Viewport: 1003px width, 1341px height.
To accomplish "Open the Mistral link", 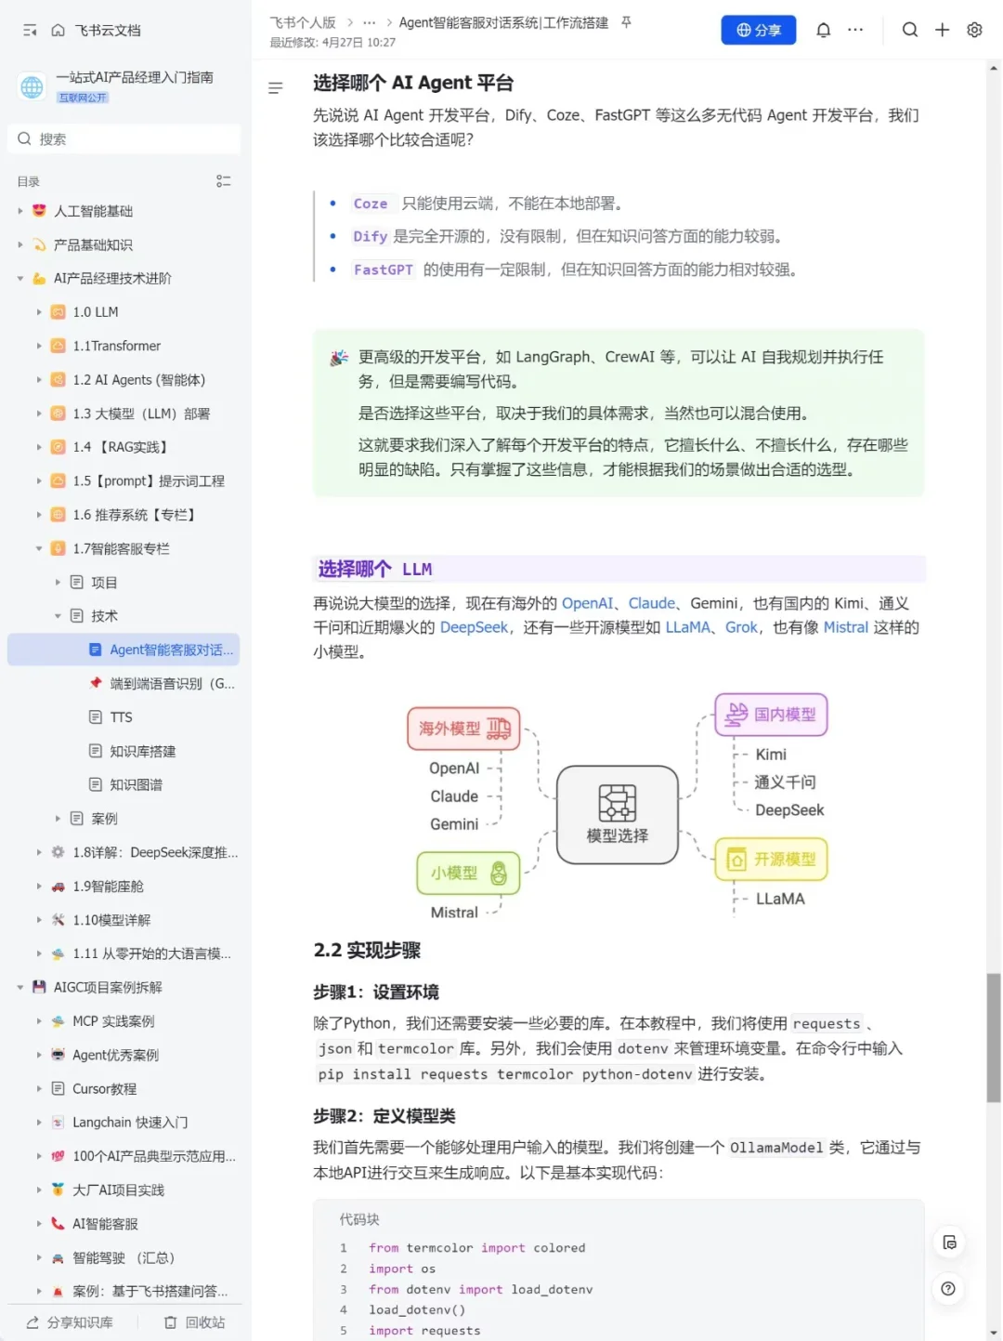I will click(846, 627).
